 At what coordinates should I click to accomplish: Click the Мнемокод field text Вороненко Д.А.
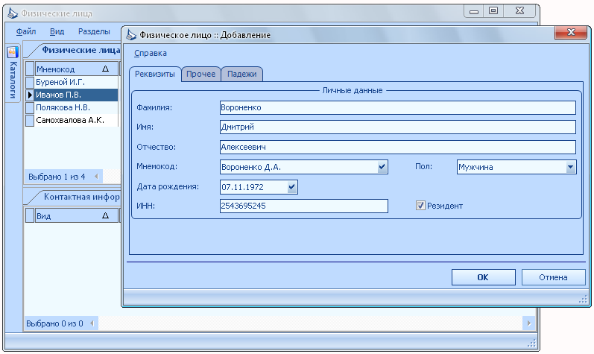click(x=250, y=167)
